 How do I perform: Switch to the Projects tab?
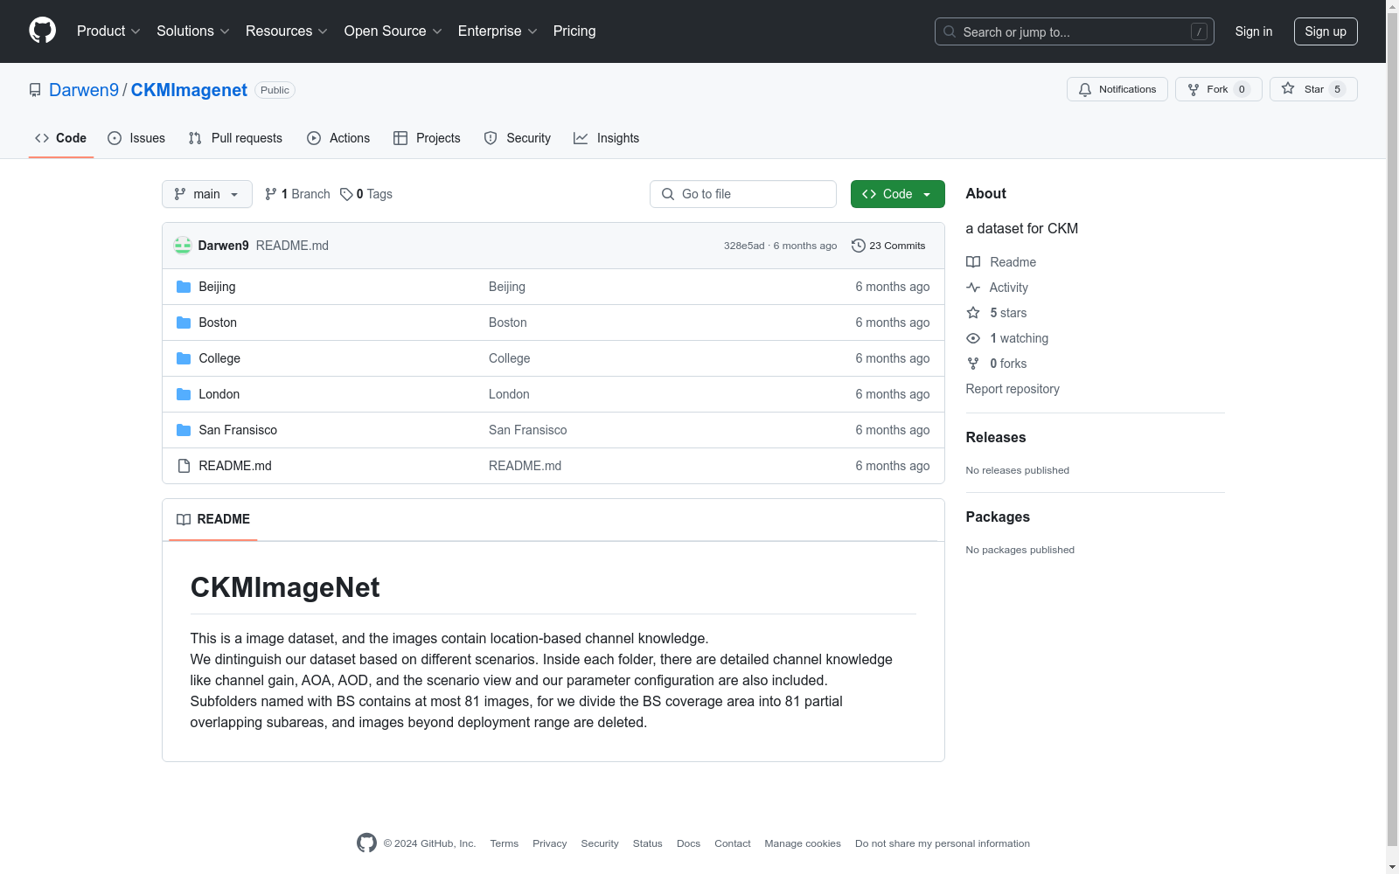tap(427, 138)
